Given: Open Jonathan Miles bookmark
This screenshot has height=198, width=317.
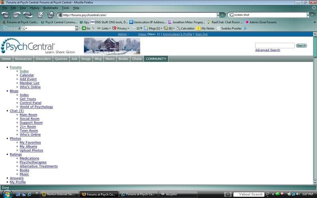Looking at the screenshot, I should [x=186, y=22].
